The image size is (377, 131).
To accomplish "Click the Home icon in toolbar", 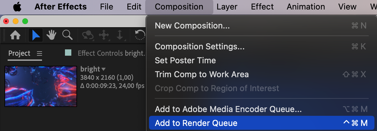I will coord(15,35).
